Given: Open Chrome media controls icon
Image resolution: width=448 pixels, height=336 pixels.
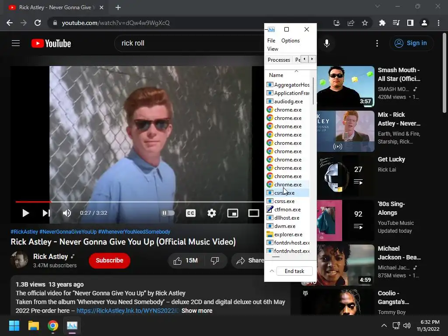Looking at the screenshot, I should [396, 23].
